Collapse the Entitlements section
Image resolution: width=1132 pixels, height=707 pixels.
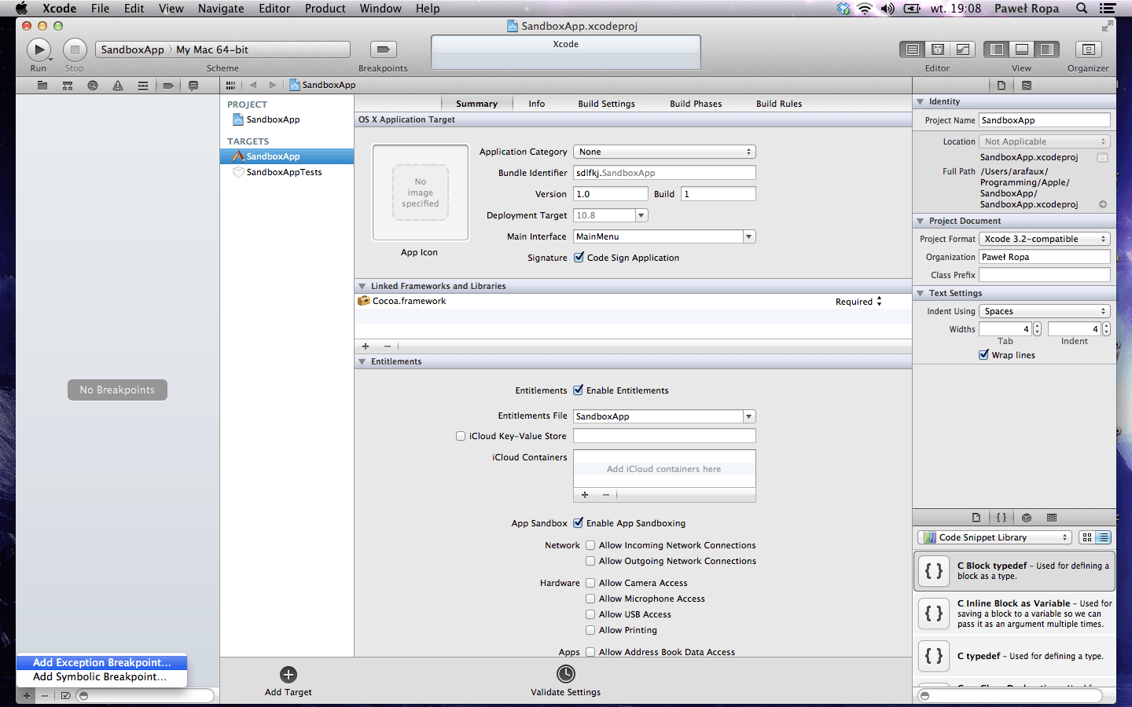point(362,361)
